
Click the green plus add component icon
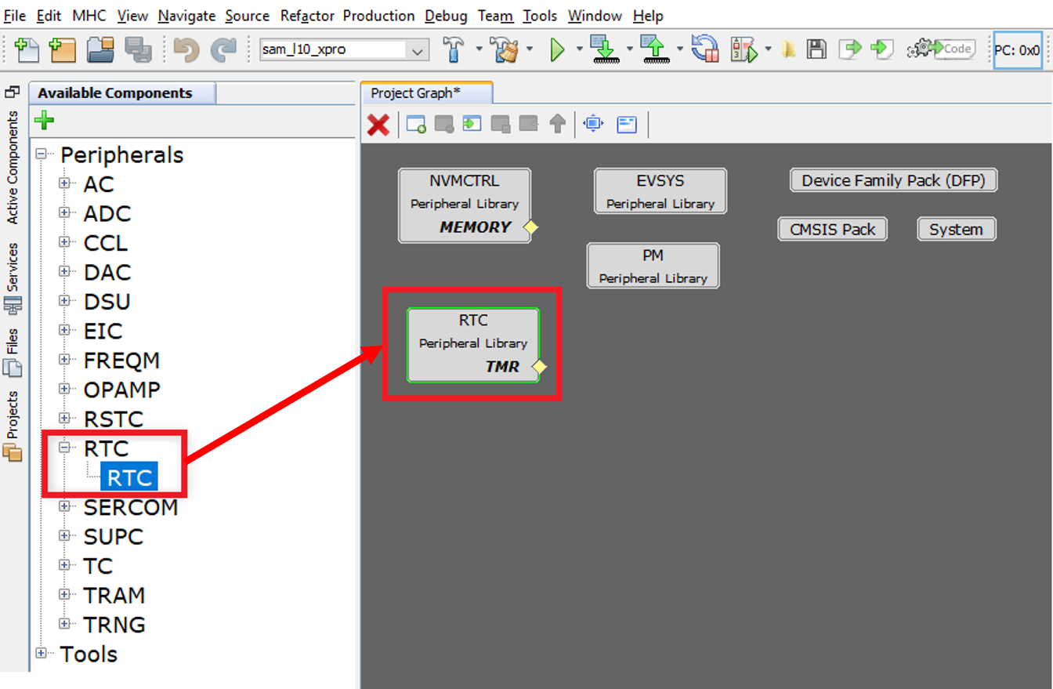pyautogui.click(x=45, y=121)
